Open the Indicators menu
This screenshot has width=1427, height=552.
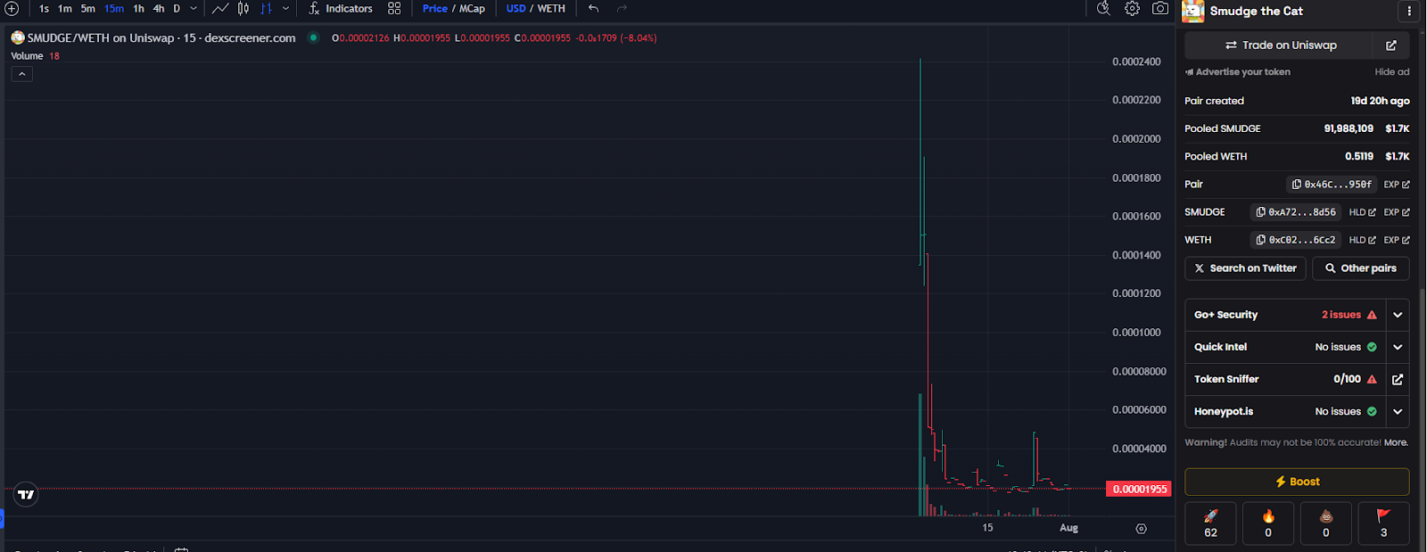[341, 9]
